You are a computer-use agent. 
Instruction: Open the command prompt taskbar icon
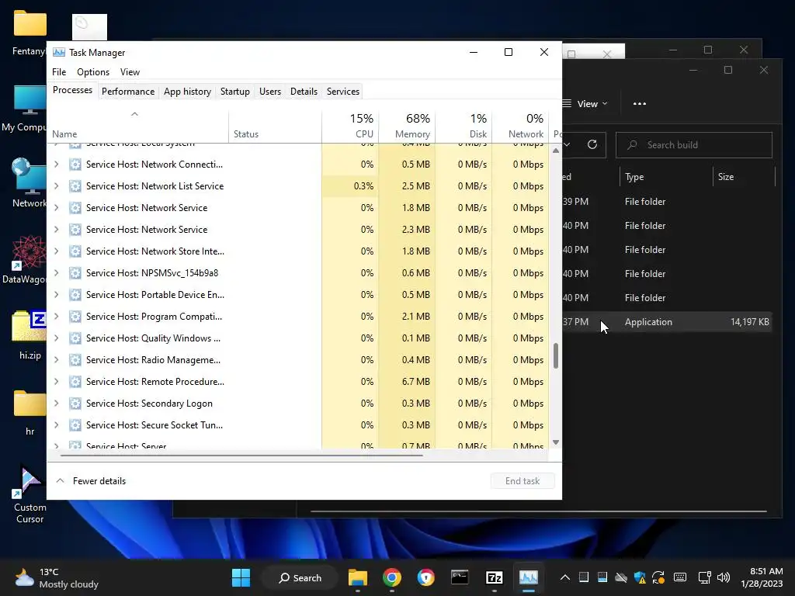460,577
